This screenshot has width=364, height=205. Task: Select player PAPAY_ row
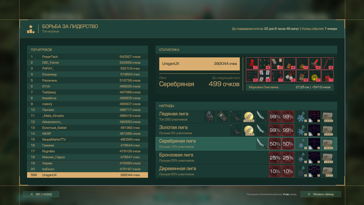(x=88, y=69)
